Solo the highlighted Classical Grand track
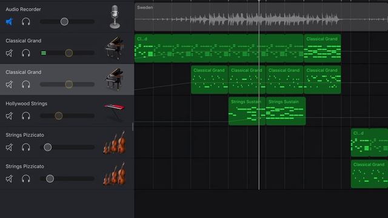 tap(25, 85)
